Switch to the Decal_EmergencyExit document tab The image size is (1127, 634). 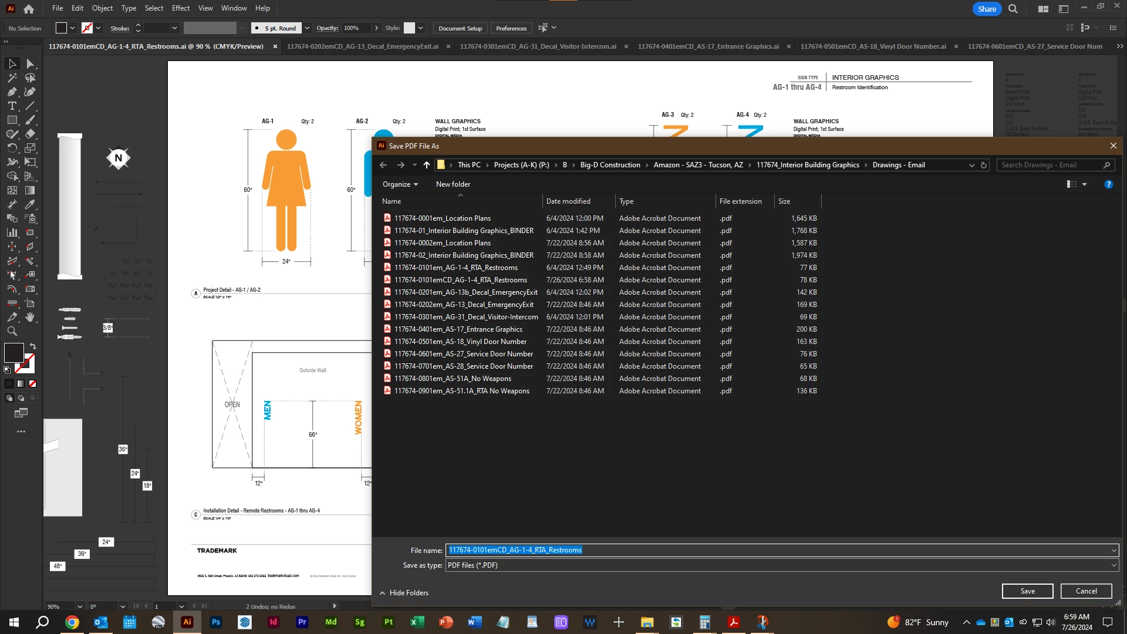click(x=362, y=46)
